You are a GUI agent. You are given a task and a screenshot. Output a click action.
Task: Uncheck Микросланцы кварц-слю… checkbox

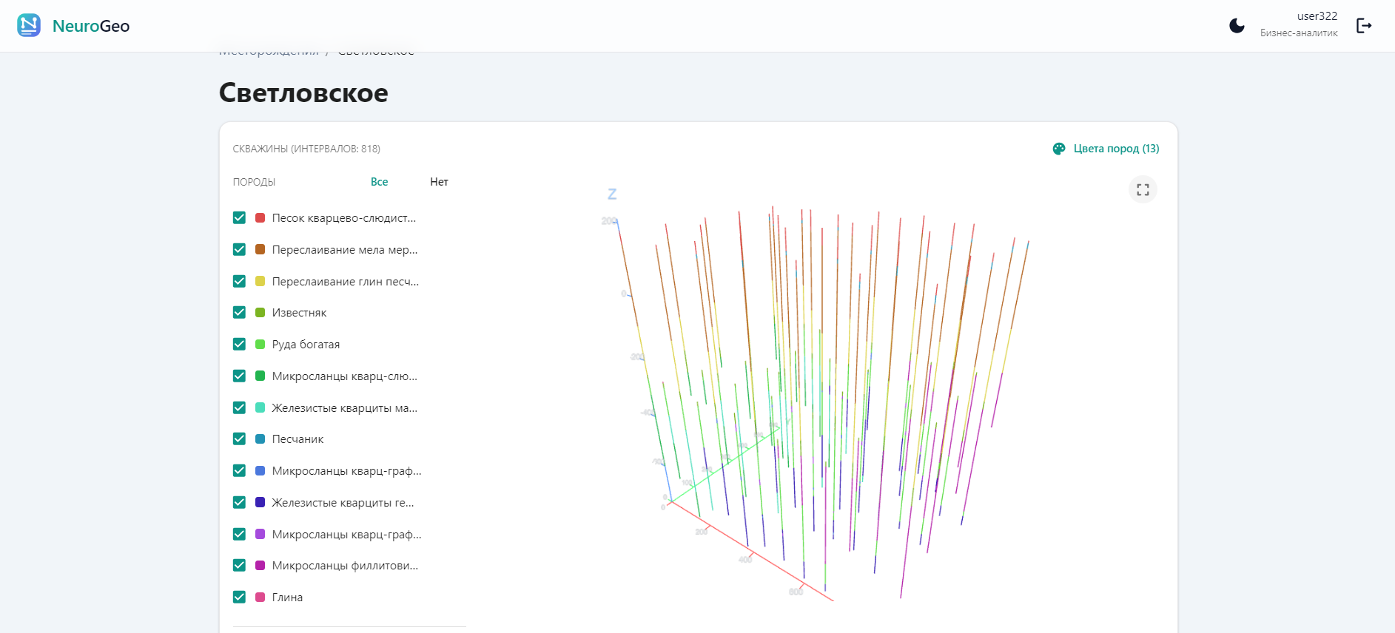coord(239,376)
